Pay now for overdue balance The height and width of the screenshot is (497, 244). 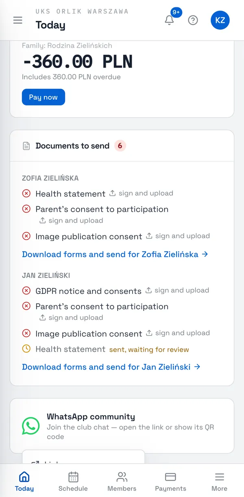44,97
